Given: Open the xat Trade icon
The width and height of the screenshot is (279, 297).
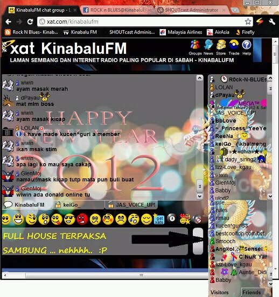Looking at the screenshot, I should click(234, 45).
